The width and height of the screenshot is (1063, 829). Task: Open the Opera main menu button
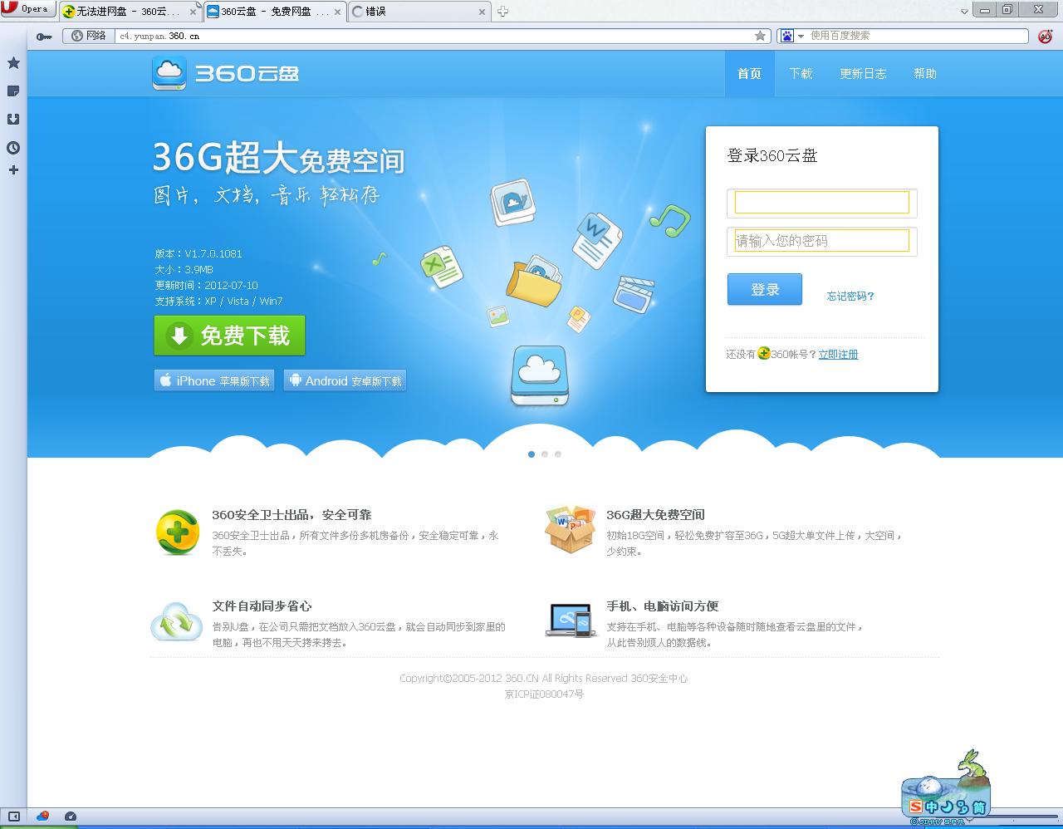[27, 9]
